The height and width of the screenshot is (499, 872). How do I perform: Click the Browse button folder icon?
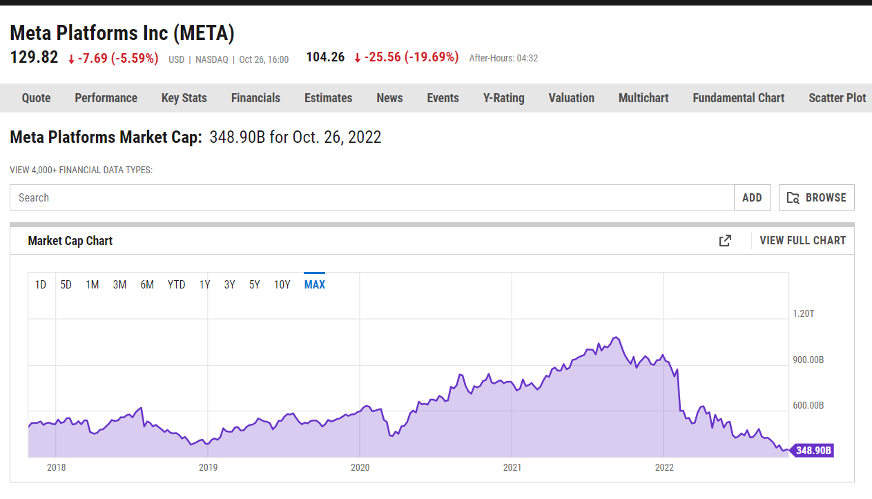793,197
